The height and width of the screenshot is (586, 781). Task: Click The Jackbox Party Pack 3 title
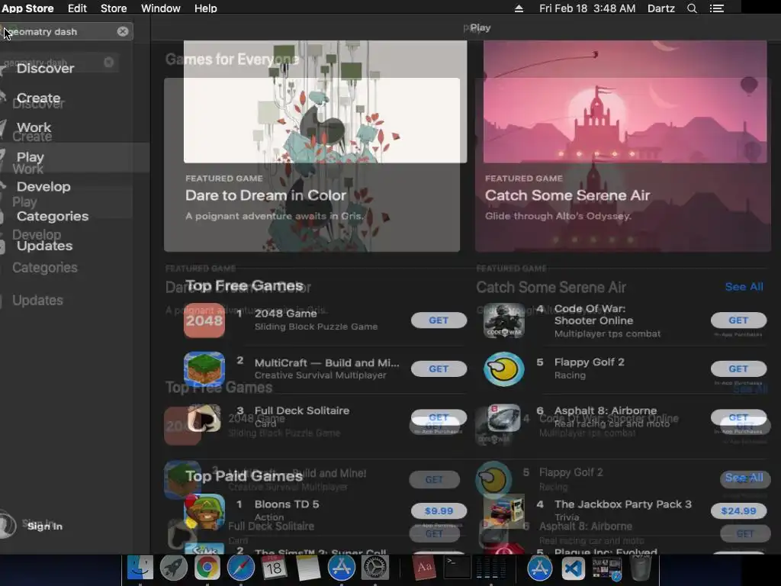pyautogui.click(x=623, y=504)
